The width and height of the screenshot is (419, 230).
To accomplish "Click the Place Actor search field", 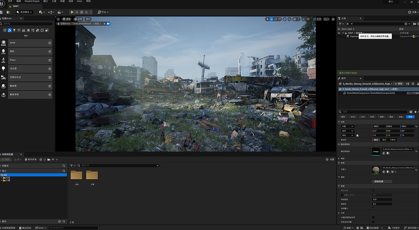I will click(x=27, y=24).
